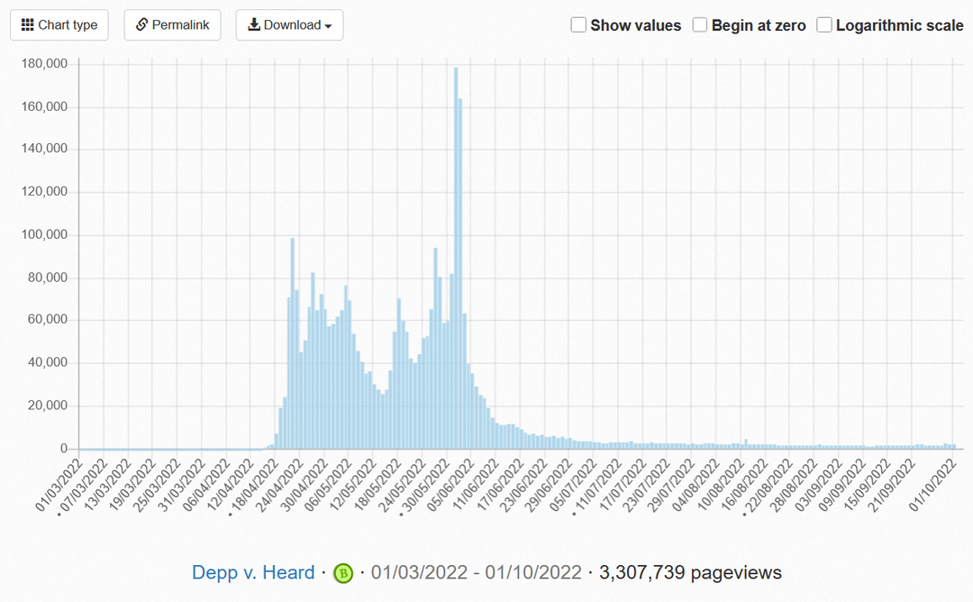Screen dimensions: 973x602
Task: Enable the Show values checkbox
Action: pyautogui.click(x=578, y=25)
